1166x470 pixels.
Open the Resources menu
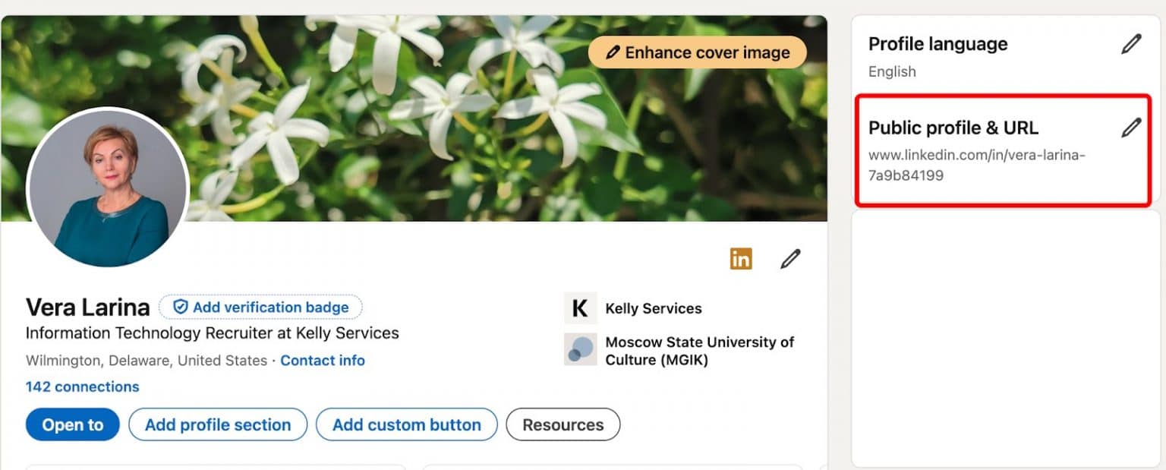563,424
